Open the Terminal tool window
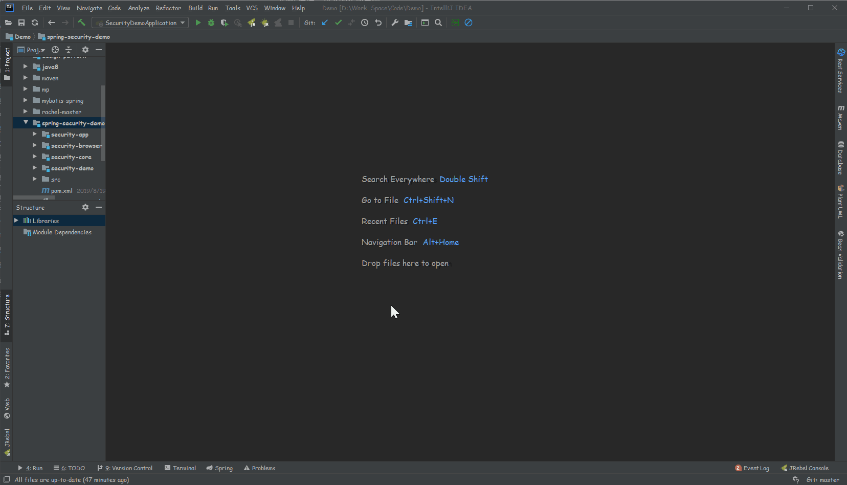This screenshot has height=485, width=847. 181,468
